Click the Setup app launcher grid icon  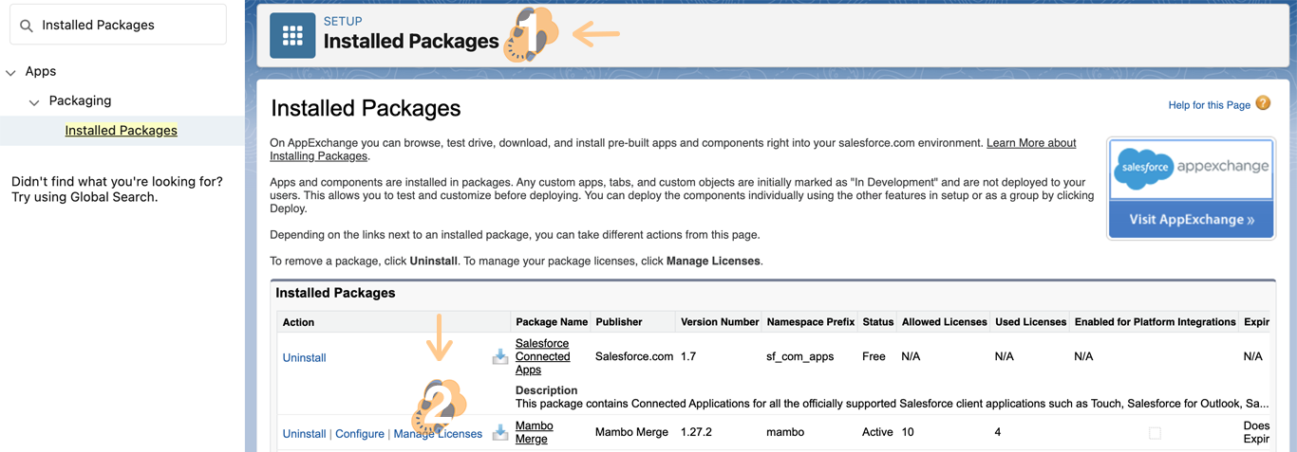tap(292, 36)
